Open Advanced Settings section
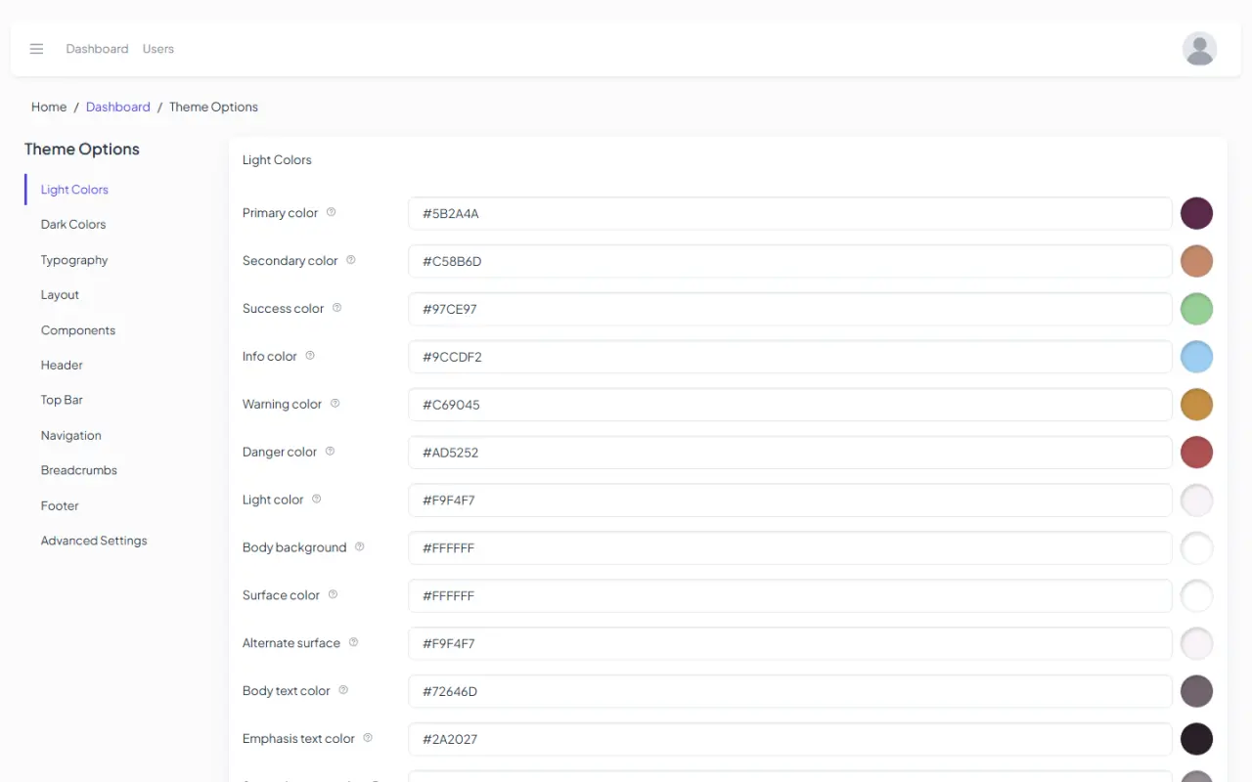This screenshot has height=782, width=1252. pos(94,542)
